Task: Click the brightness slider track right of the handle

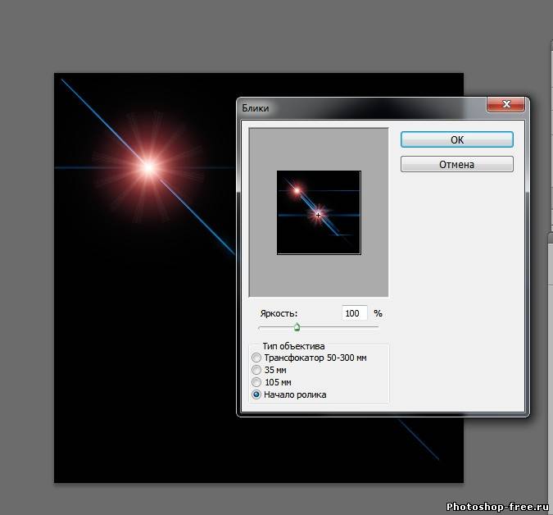Action: [344, 327]
